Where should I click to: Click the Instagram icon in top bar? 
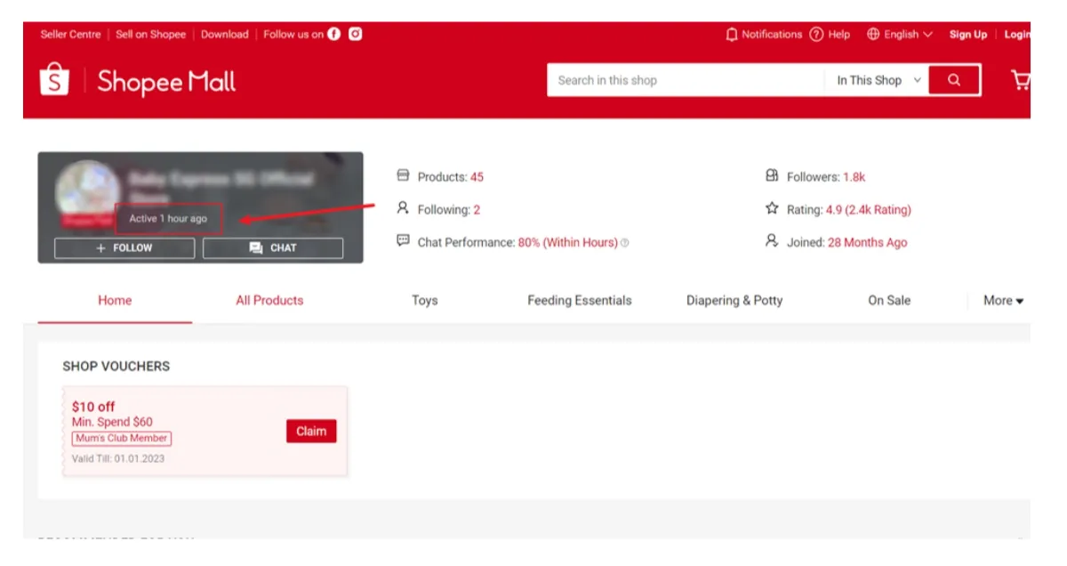[x=356, y=35]
